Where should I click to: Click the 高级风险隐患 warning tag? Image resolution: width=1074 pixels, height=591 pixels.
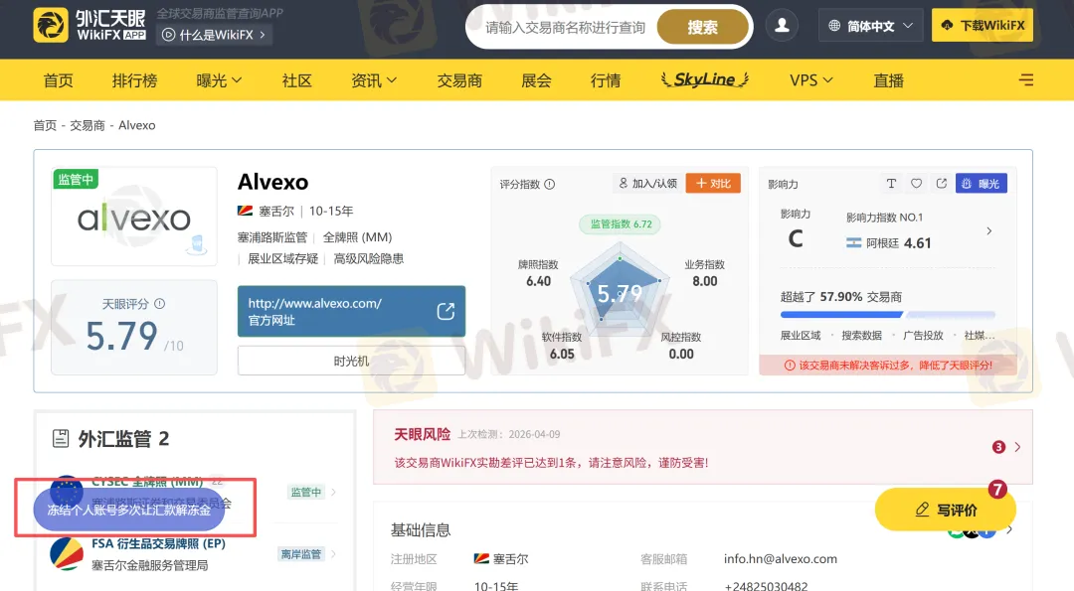(369, 258)
